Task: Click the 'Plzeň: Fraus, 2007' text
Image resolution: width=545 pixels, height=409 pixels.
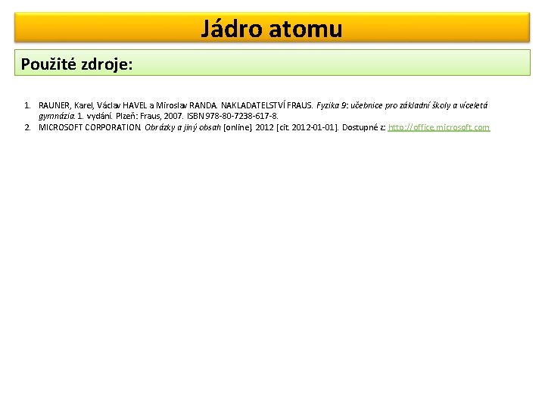Action: 149,116
